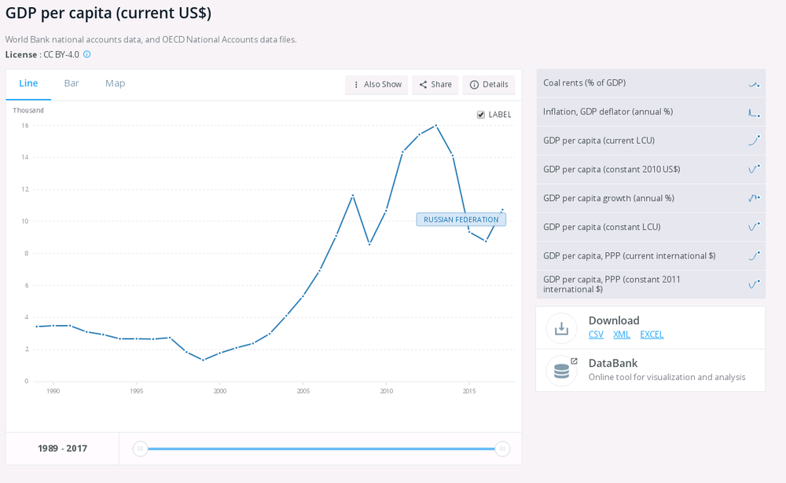The width and height of the screenshot is (786, 483).
Task: Switch to the Map tab
Action: [x=115, y=83]
